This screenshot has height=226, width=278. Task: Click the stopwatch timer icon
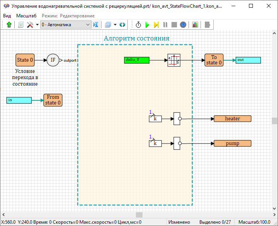click(x=138, y=25)
